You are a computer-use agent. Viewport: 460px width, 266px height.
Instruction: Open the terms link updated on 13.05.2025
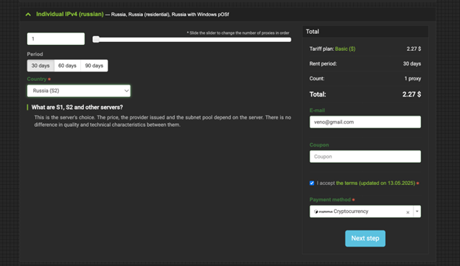(x=375, y=183)
